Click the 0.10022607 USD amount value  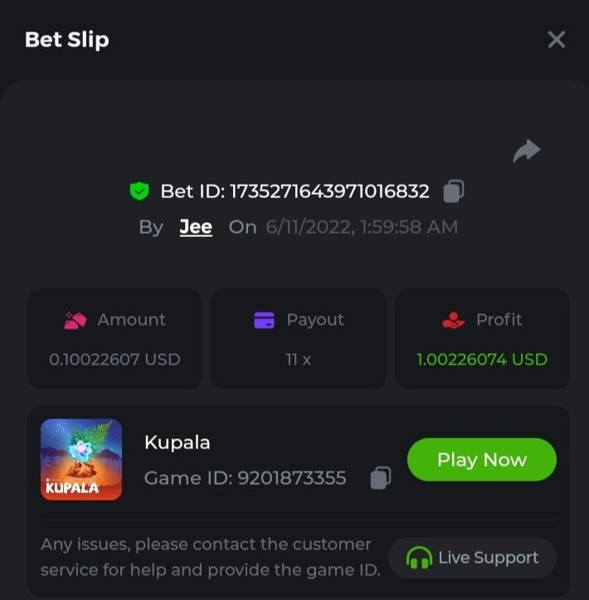(114, 360)
